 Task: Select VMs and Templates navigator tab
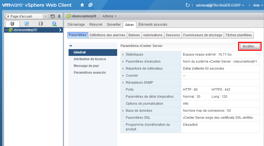coord(27,23)
